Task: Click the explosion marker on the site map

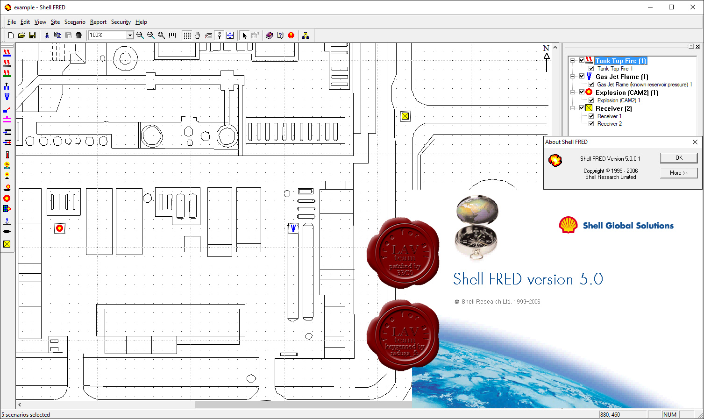Action: coord(59,228)
